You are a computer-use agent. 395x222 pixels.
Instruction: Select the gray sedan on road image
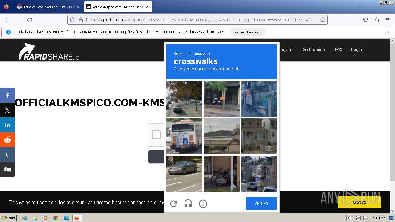click(184, 174)
